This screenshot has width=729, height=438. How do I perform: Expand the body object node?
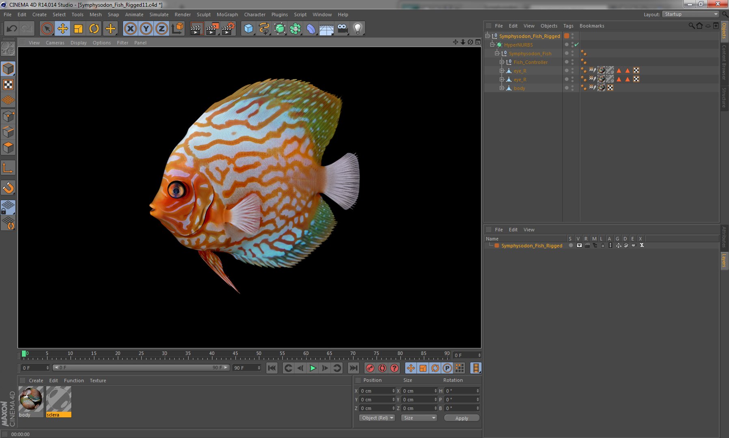(x=502, y=88)
